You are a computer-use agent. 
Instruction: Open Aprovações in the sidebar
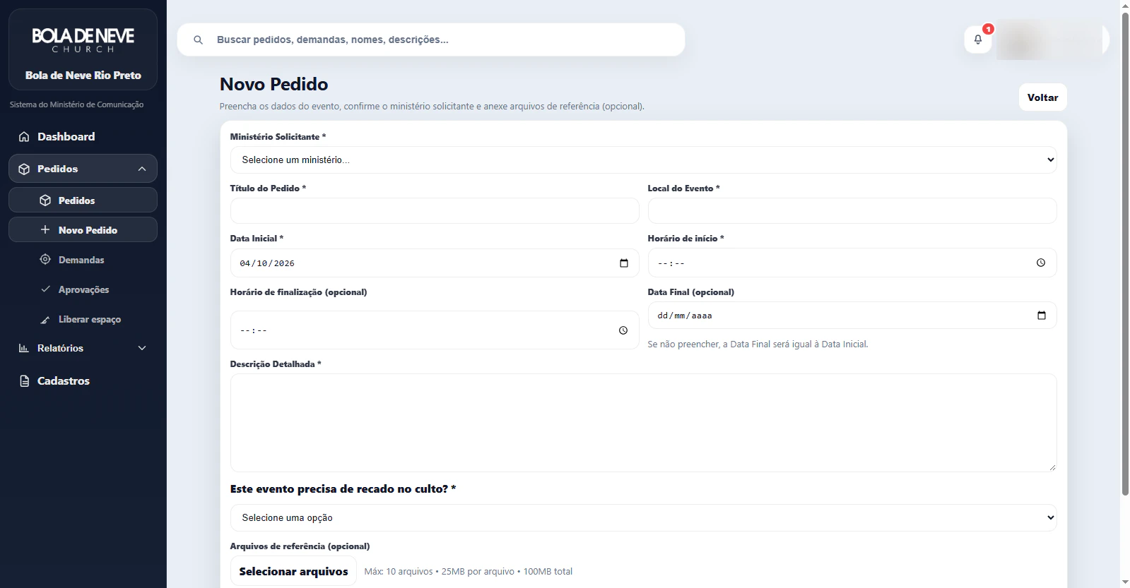[x=83, y=289]
